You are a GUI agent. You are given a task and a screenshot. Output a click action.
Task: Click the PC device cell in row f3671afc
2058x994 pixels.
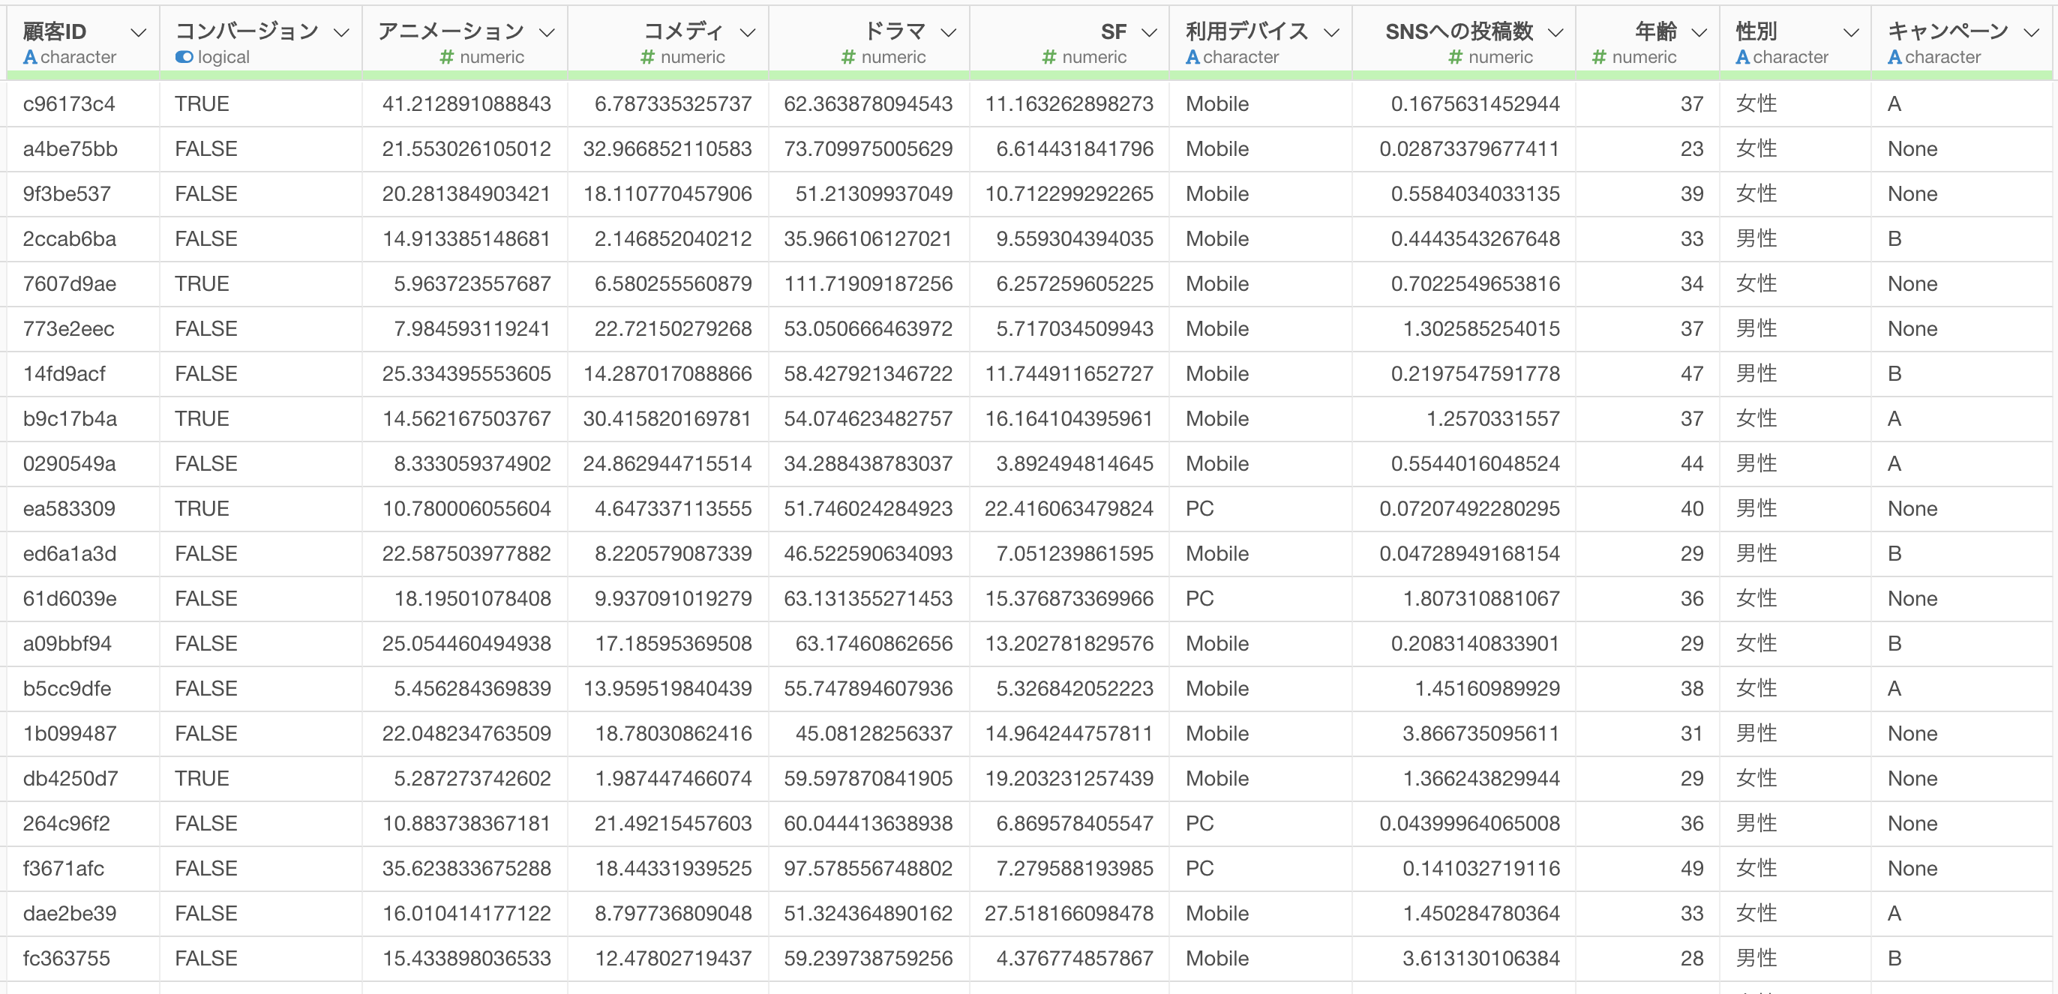pos(1200,869)
